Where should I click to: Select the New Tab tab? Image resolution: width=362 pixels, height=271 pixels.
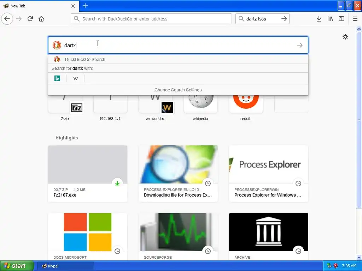click(39, 6)
